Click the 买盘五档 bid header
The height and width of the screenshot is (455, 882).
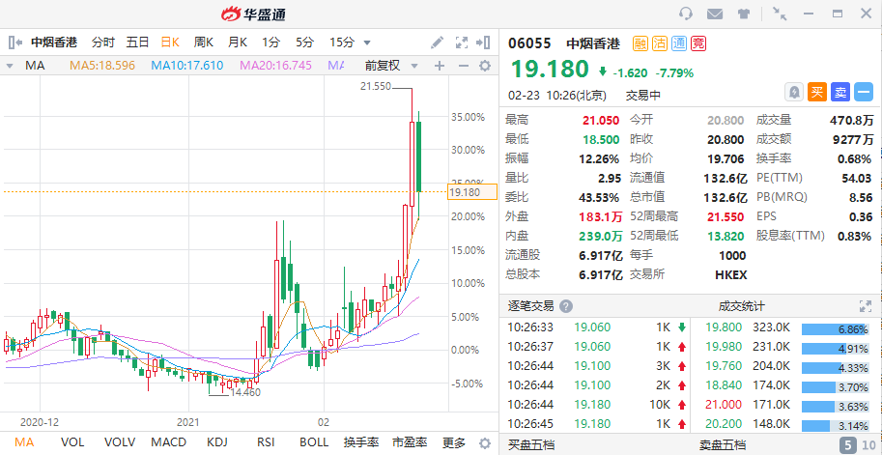531,445
